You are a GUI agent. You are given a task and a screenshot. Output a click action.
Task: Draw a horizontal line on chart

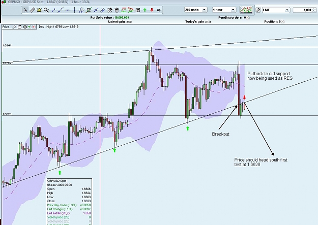[x=68, y=10]
